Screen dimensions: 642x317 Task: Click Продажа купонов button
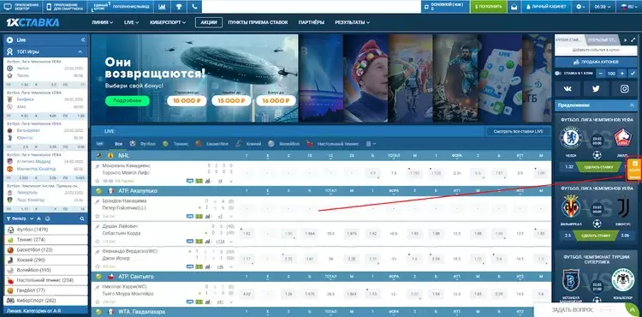point(596,62)
